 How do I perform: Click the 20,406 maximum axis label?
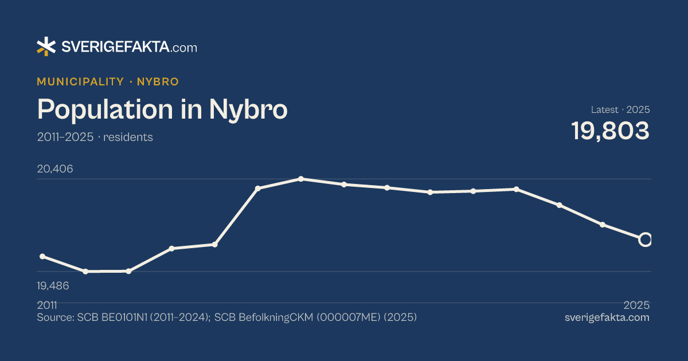coord(55,169)
